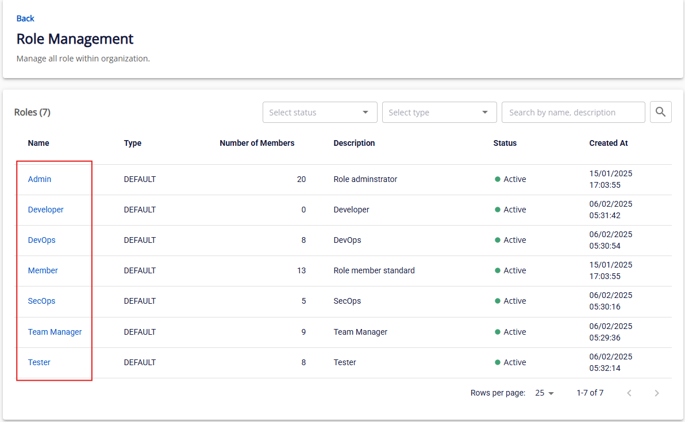Click the Back link
The image size is (685, 422).
pos(25,18)
